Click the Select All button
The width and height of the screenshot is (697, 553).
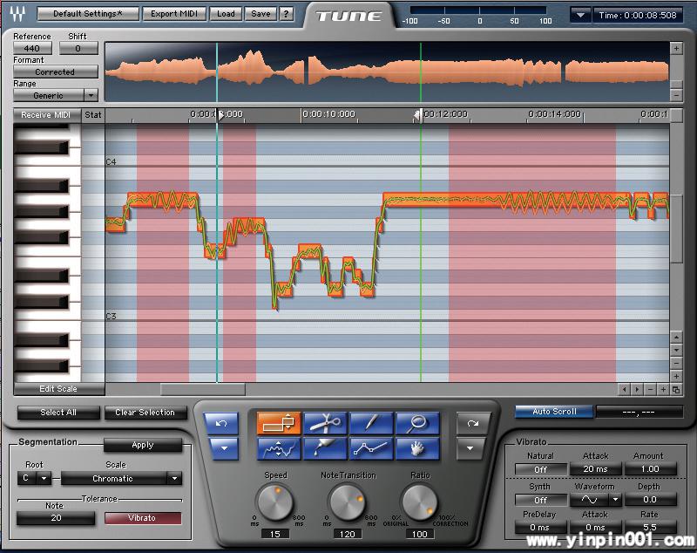58,413
